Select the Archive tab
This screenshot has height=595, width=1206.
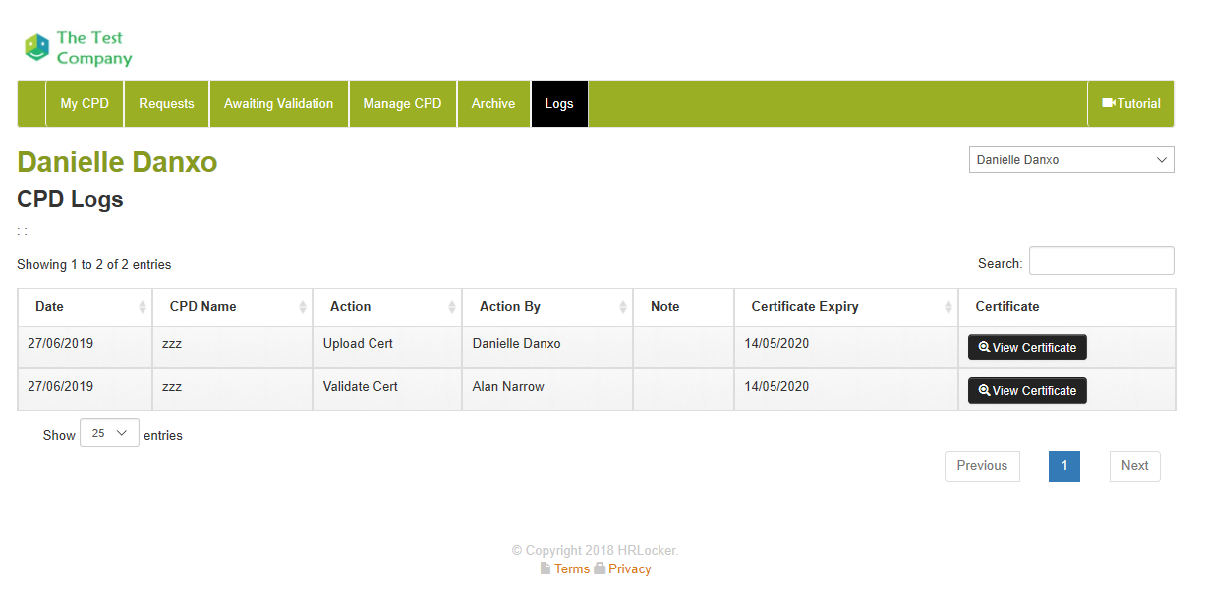point(493,103)
